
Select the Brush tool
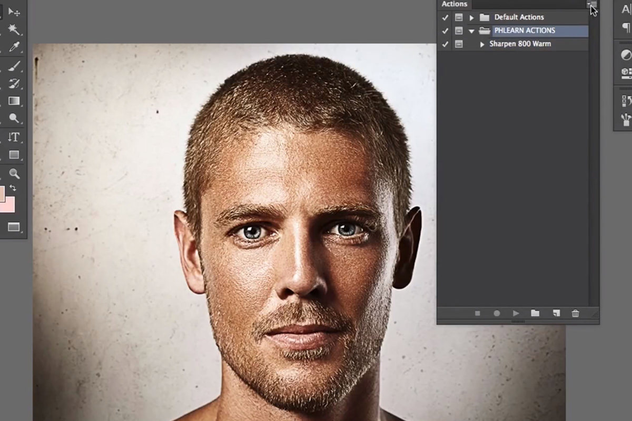(15, 66)
